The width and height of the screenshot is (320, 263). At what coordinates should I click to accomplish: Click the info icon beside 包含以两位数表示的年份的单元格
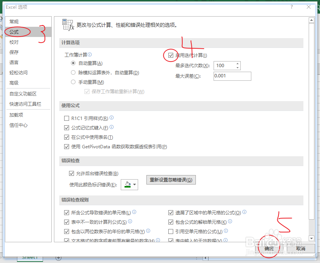pos(148,231)
